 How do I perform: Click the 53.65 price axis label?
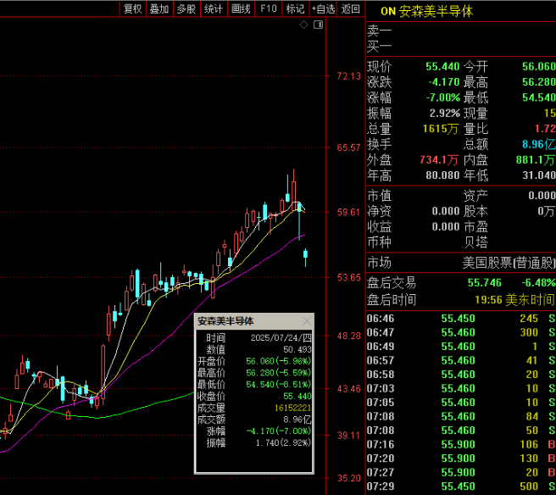pos(348,277)
